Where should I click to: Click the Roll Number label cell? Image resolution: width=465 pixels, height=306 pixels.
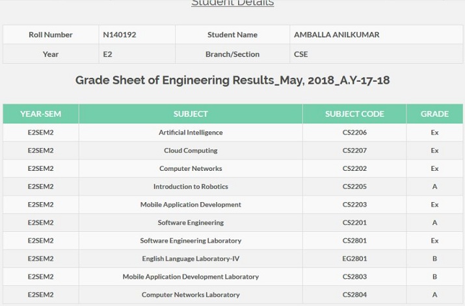coord(51,34)
